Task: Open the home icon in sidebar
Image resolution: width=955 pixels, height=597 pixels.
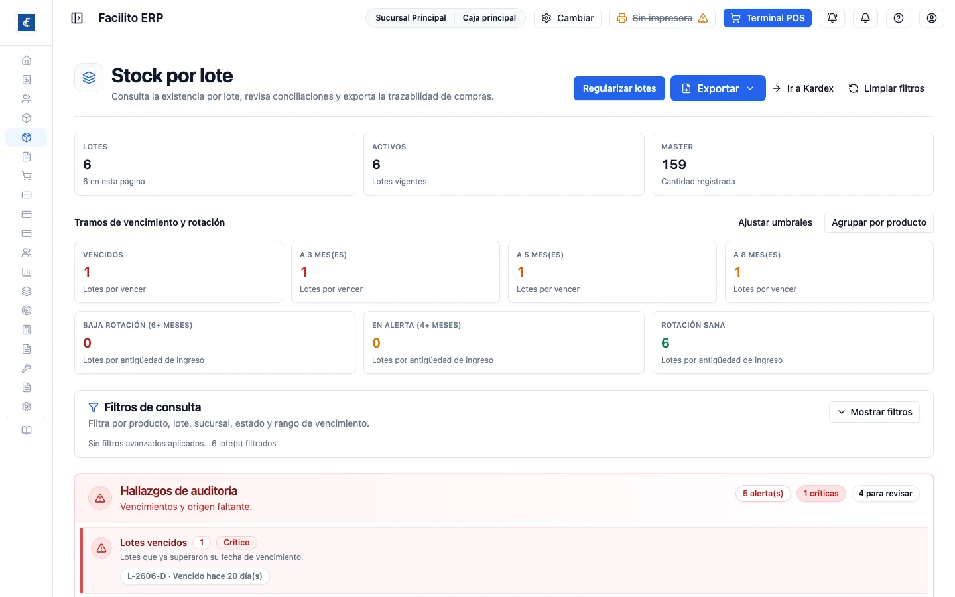Action: coord(27,60)
